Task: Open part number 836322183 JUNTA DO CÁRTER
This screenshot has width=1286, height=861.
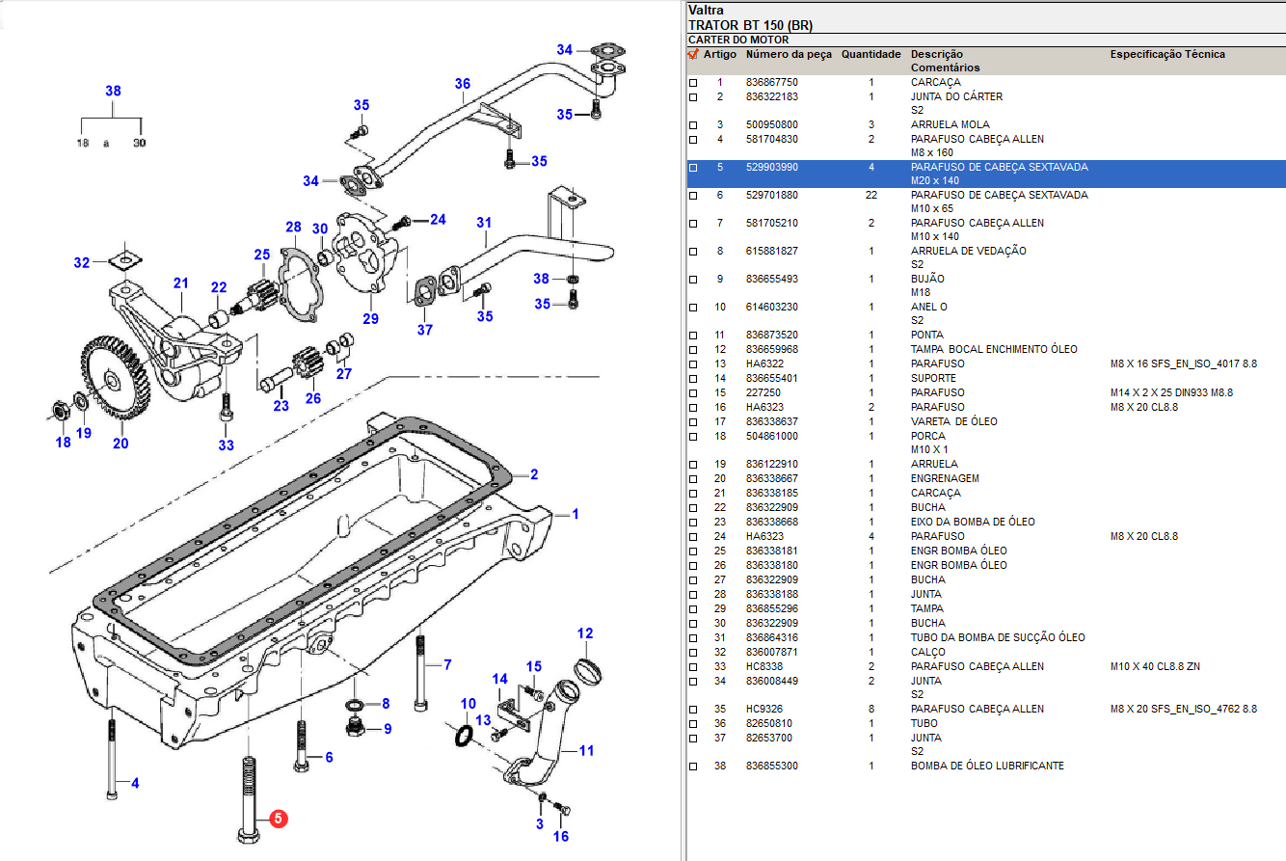Action: (x=771, y=97)
